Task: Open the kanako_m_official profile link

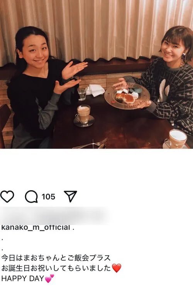Action: click(x=36, y=227)
